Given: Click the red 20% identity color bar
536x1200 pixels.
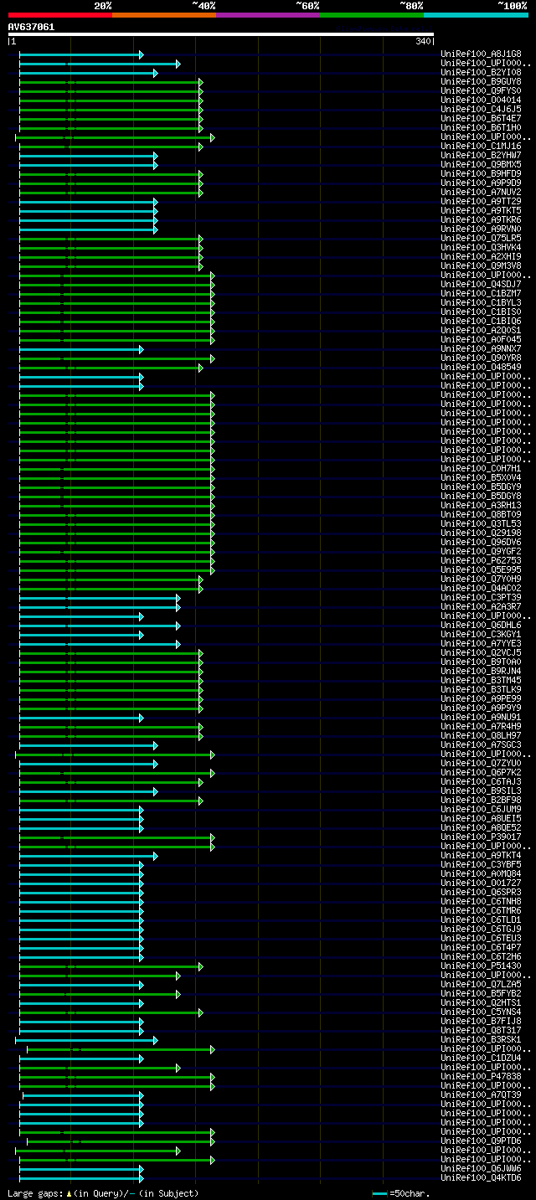Looking at the screenshot, I should coord(59,15).
